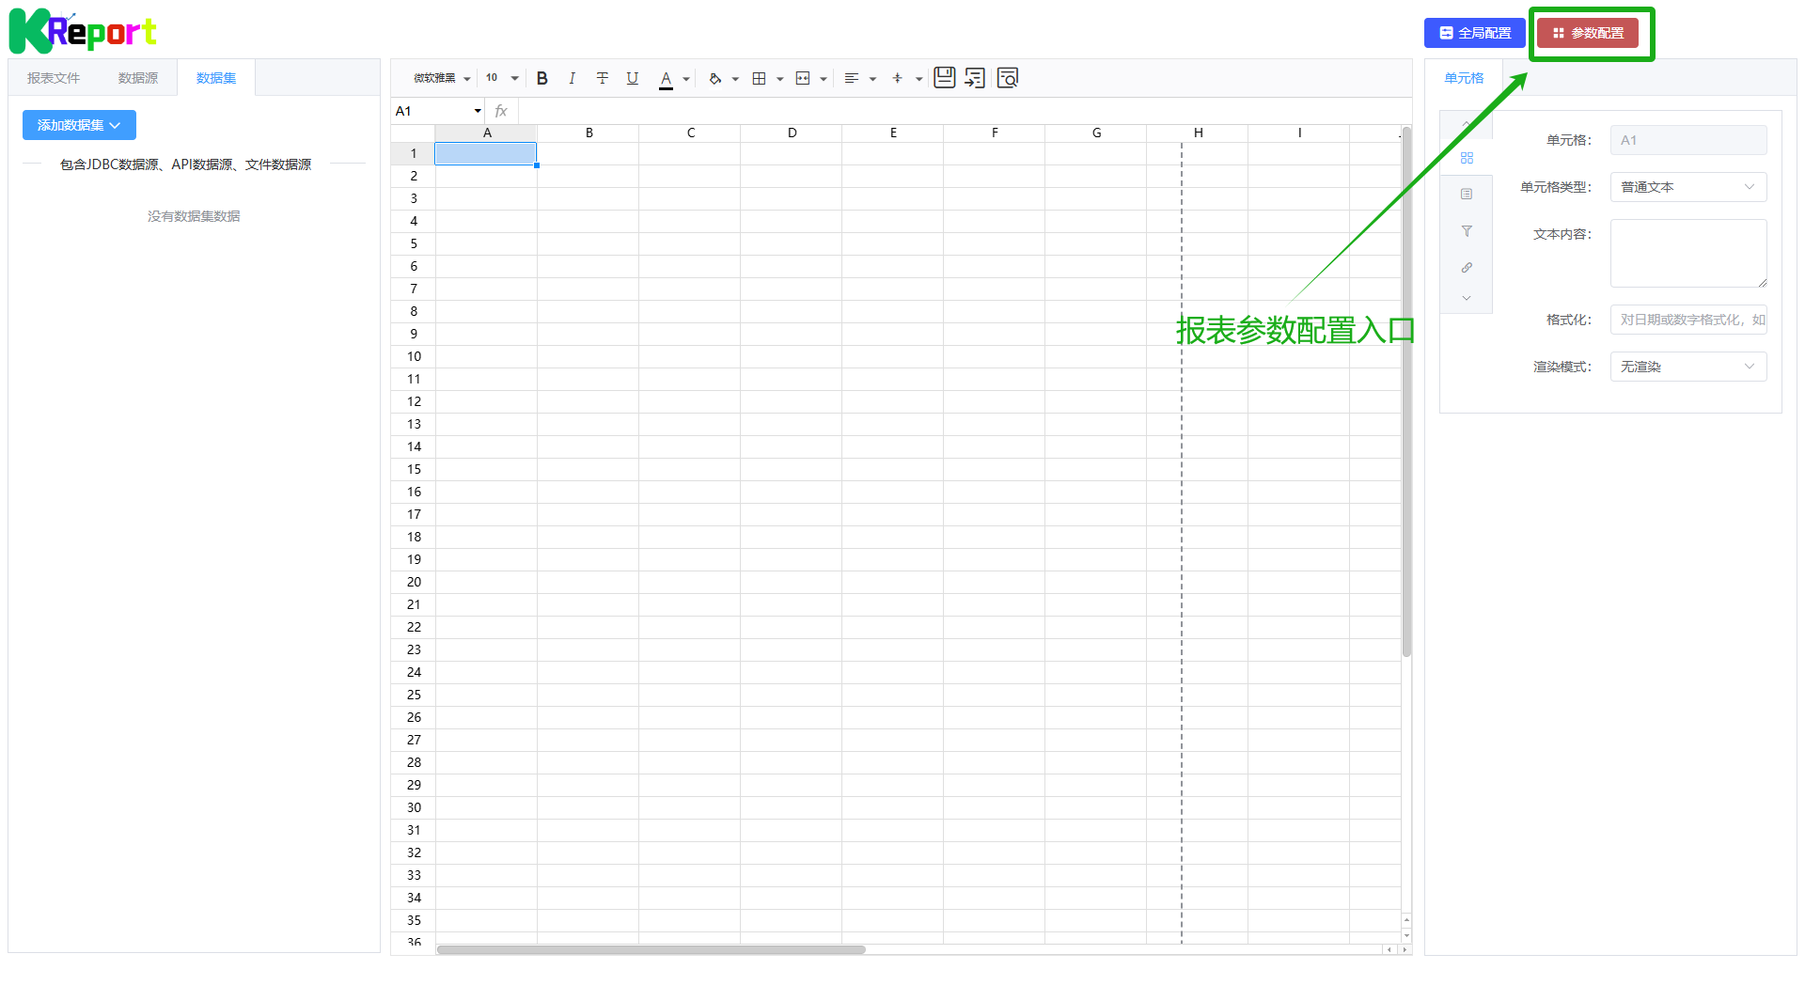
Task: Open 参数配置 button
Action: pos(1588,33)
